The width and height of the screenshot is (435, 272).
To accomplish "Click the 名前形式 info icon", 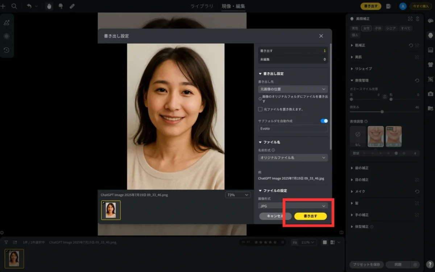I will click(273, 150).
